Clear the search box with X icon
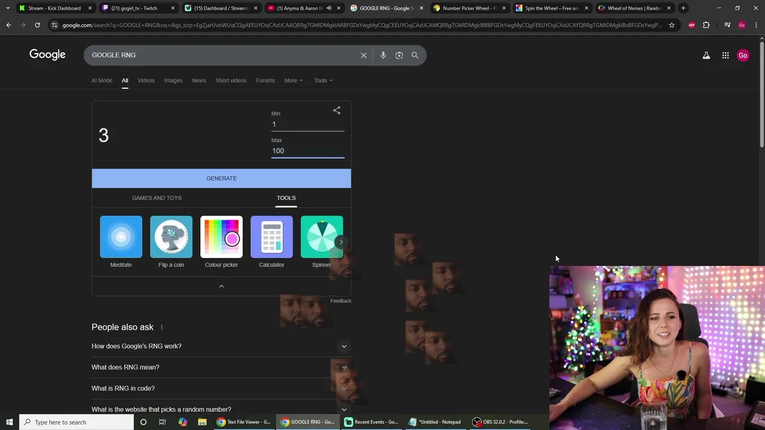Image resolution: width=765 pixels, height=430 pixels. (x=363, y=55)
